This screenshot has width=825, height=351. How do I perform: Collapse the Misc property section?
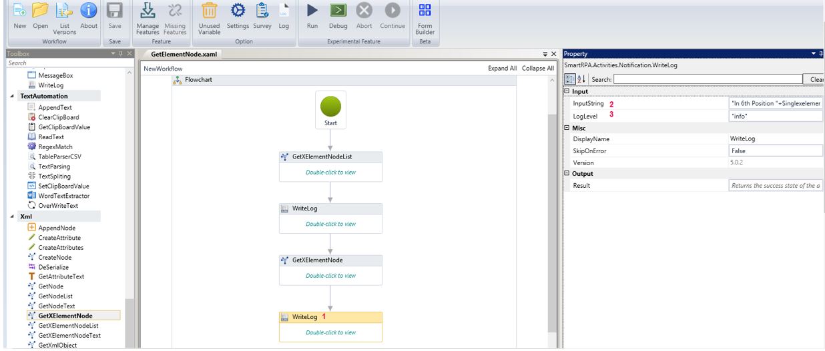click(567, 127)
